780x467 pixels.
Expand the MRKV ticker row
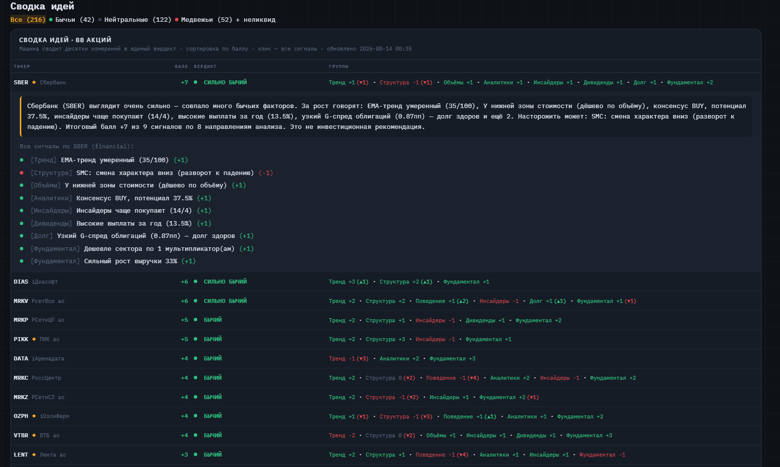coord(386,301)
